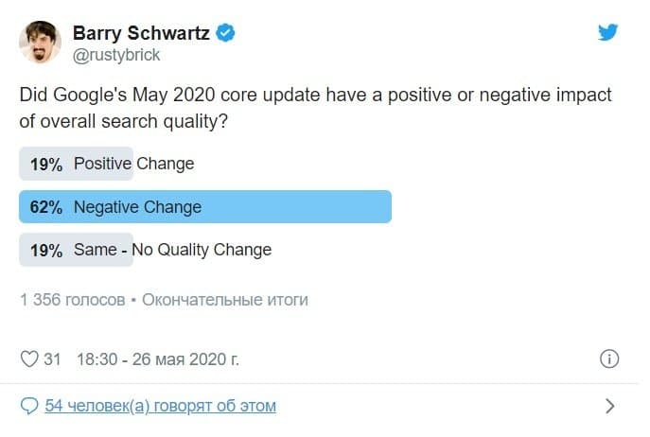Open Barry Schwartz profile picture
The height and width of the screenshot is (437, 650).
coord(40,42)
